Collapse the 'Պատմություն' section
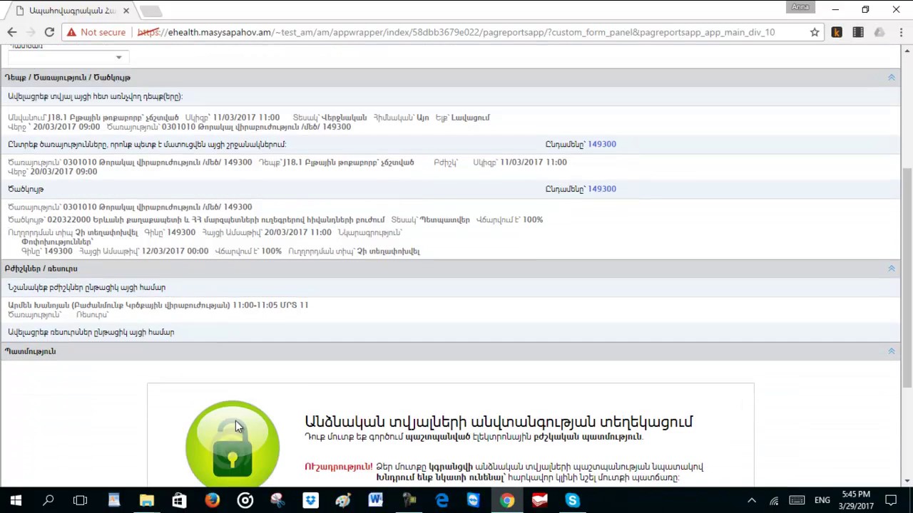The height and width of the screenshot is (513, 913). pos(891,351)
